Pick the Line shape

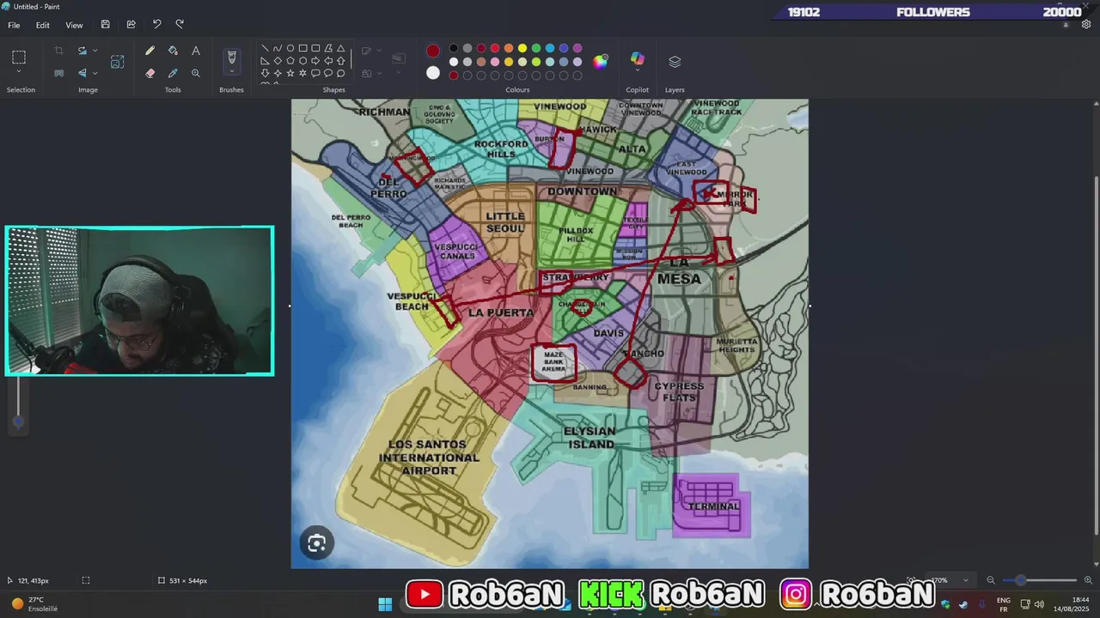click(x=265, y=49)
